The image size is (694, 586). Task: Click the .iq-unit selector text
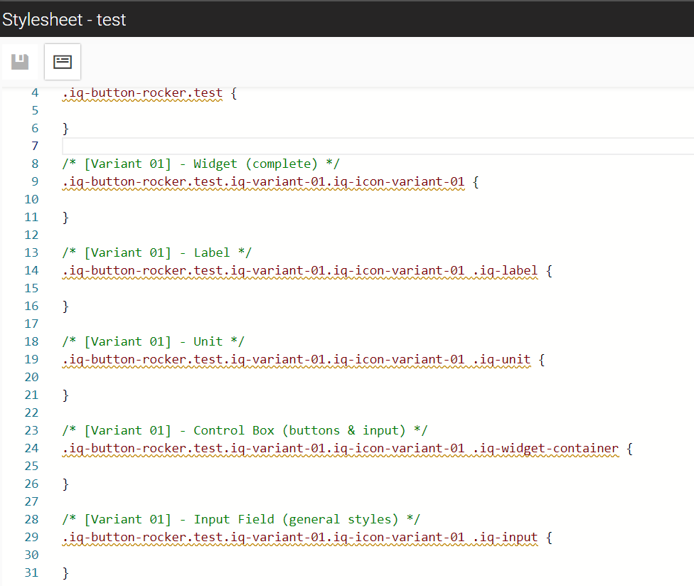click(x=501, y=359)
